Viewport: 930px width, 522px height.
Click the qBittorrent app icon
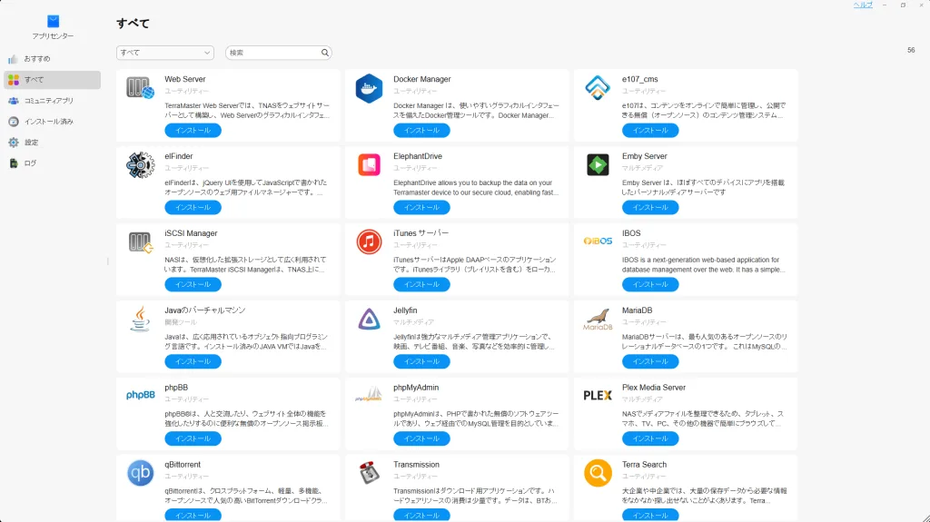[141, 473]
